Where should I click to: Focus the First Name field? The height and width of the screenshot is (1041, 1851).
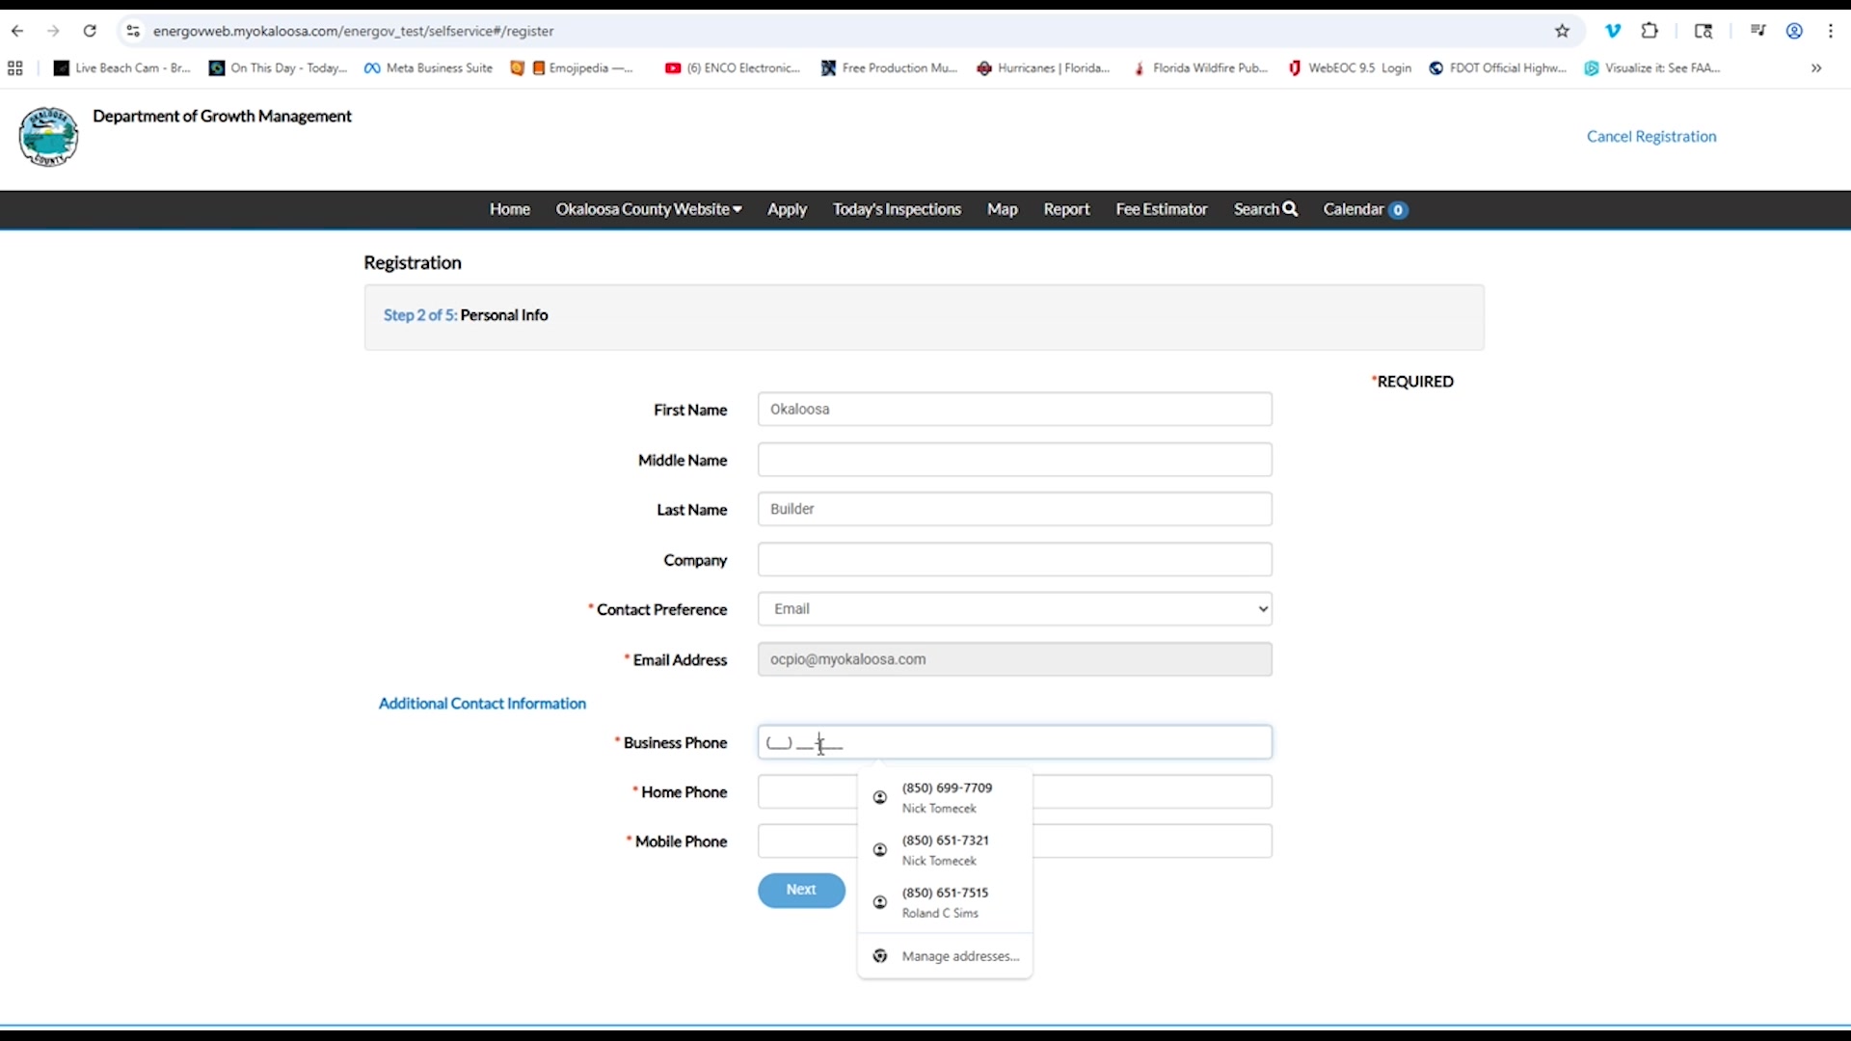1014,409
